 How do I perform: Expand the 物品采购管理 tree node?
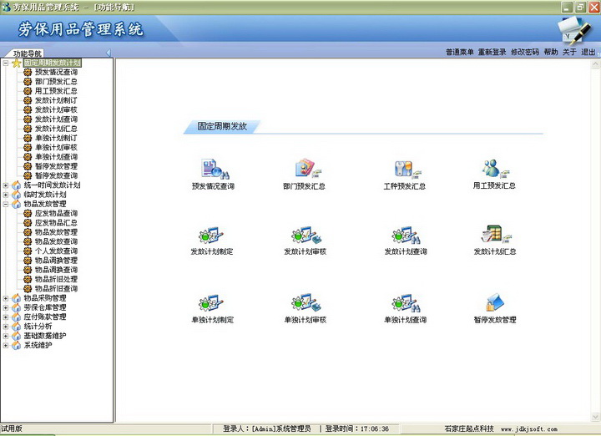(x=6, y=298)
